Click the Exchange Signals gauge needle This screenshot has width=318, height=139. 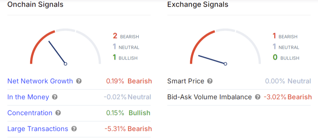click(212, 60)
